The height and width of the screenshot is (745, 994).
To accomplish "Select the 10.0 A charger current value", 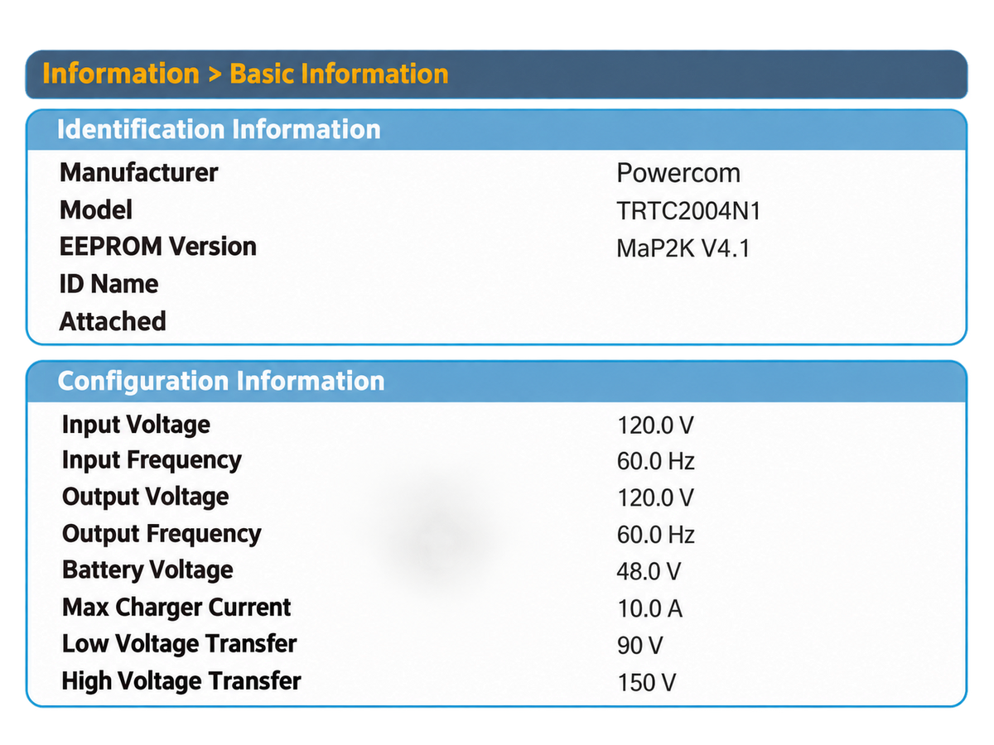I will (x=649, y=609).
